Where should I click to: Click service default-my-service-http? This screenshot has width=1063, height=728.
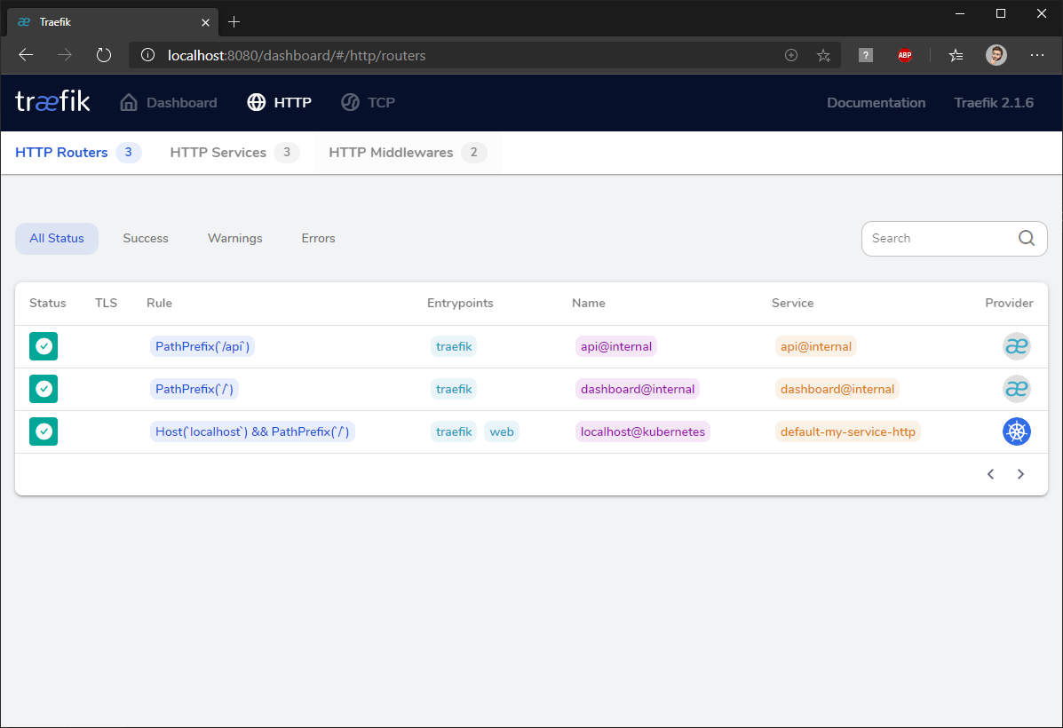(x=847, y=431)
